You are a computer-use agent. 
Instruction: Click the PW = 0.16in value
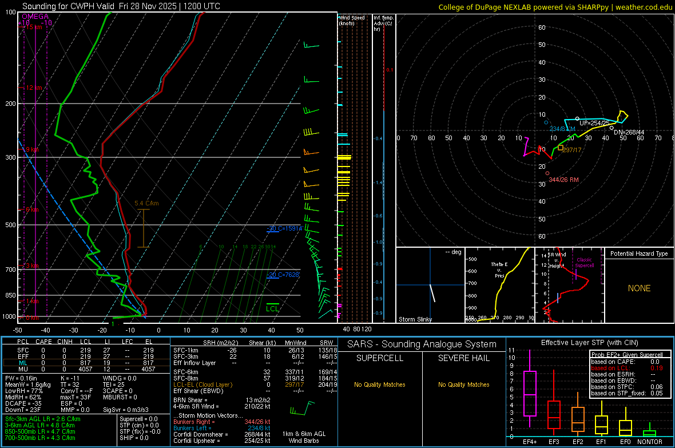[x=21, y=378]
